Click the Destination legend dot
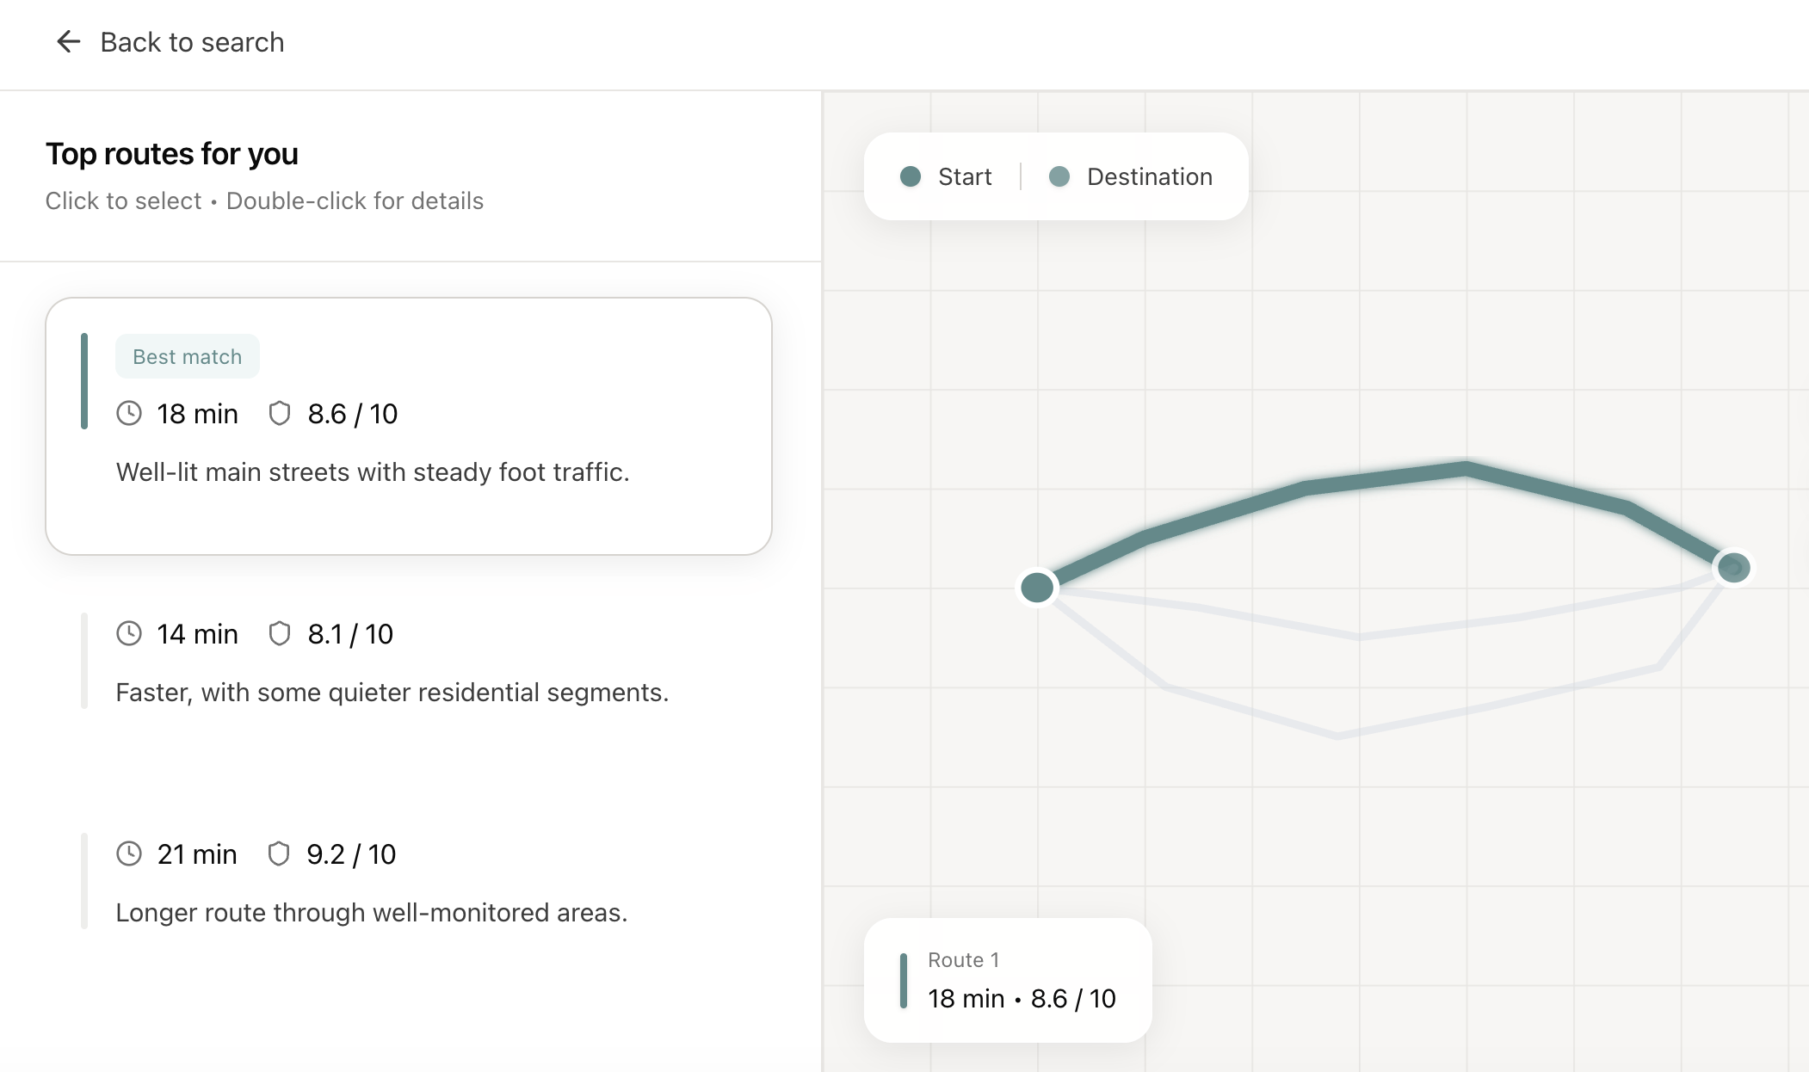This screenshot has height=1072, width=1809. pyautogui.click(x=1059, y=176)
